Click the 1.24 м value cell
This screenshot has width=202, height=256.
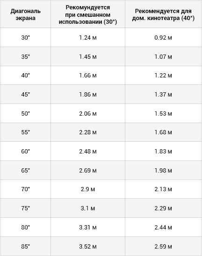coord(88,38)
